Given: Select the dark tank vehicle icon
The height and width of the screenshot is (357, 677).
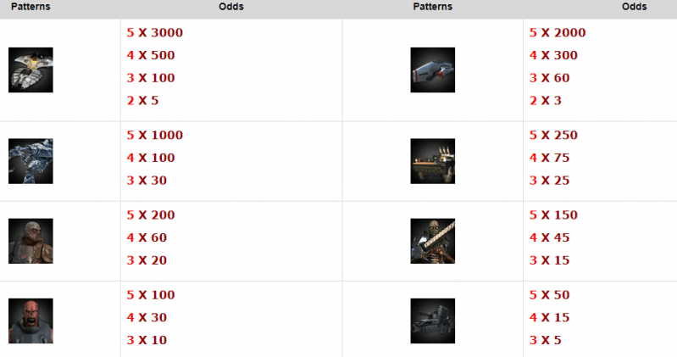Looking at the screenshot, I should [433, 321].
